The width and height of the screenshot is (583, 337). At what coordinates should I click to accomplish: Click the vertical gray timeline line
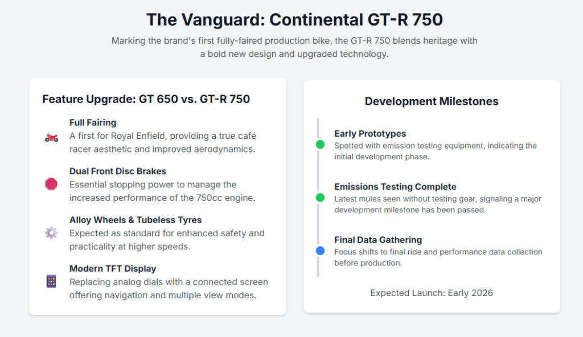(x=318, y=171)
